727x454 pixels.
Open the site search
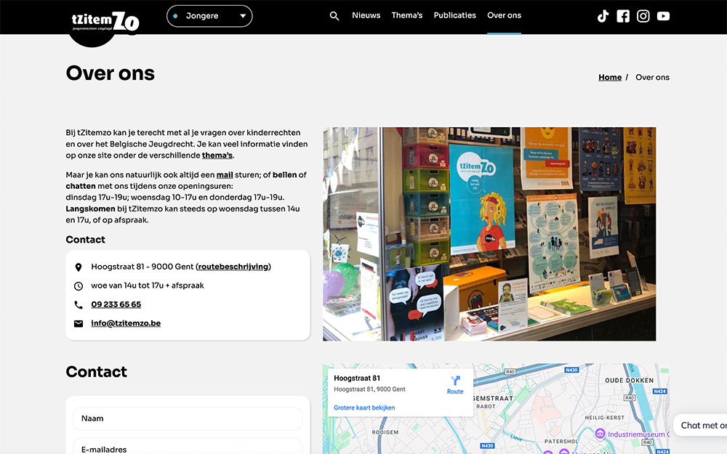point(334,16)
